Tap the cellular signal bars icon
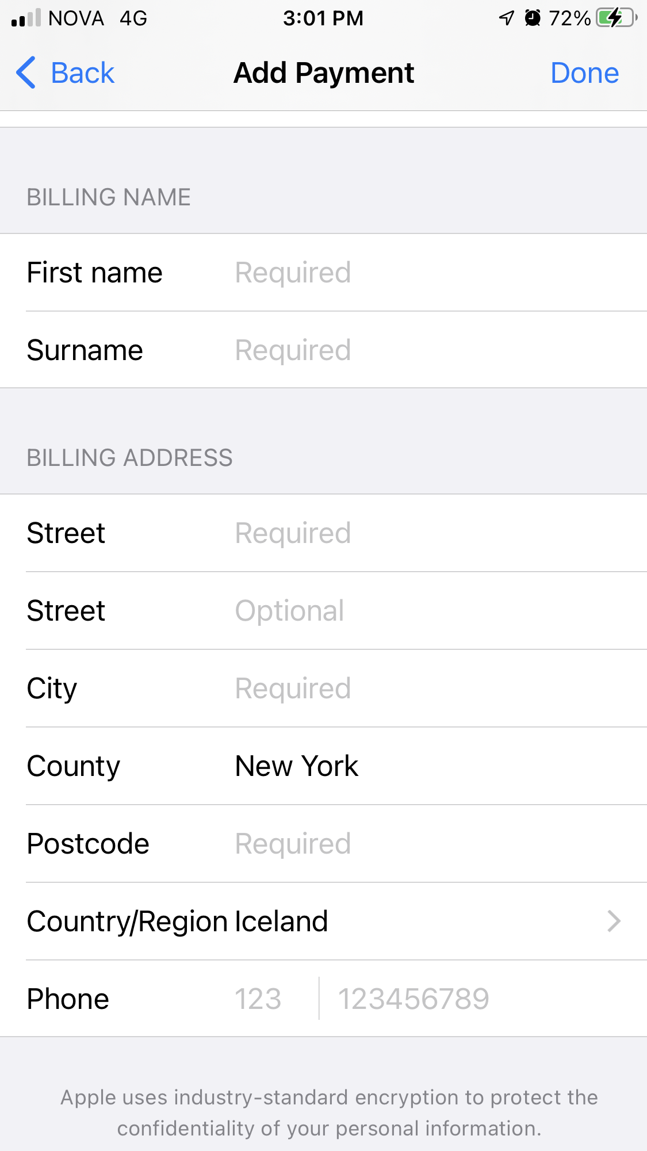The width and height of the screenshot is (647, 1151). click(26, 18)
